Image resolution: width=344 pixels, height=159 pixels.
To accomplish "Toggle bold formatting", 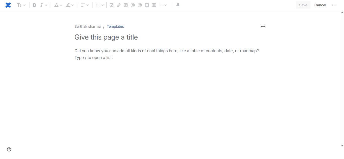I will 35,5.
